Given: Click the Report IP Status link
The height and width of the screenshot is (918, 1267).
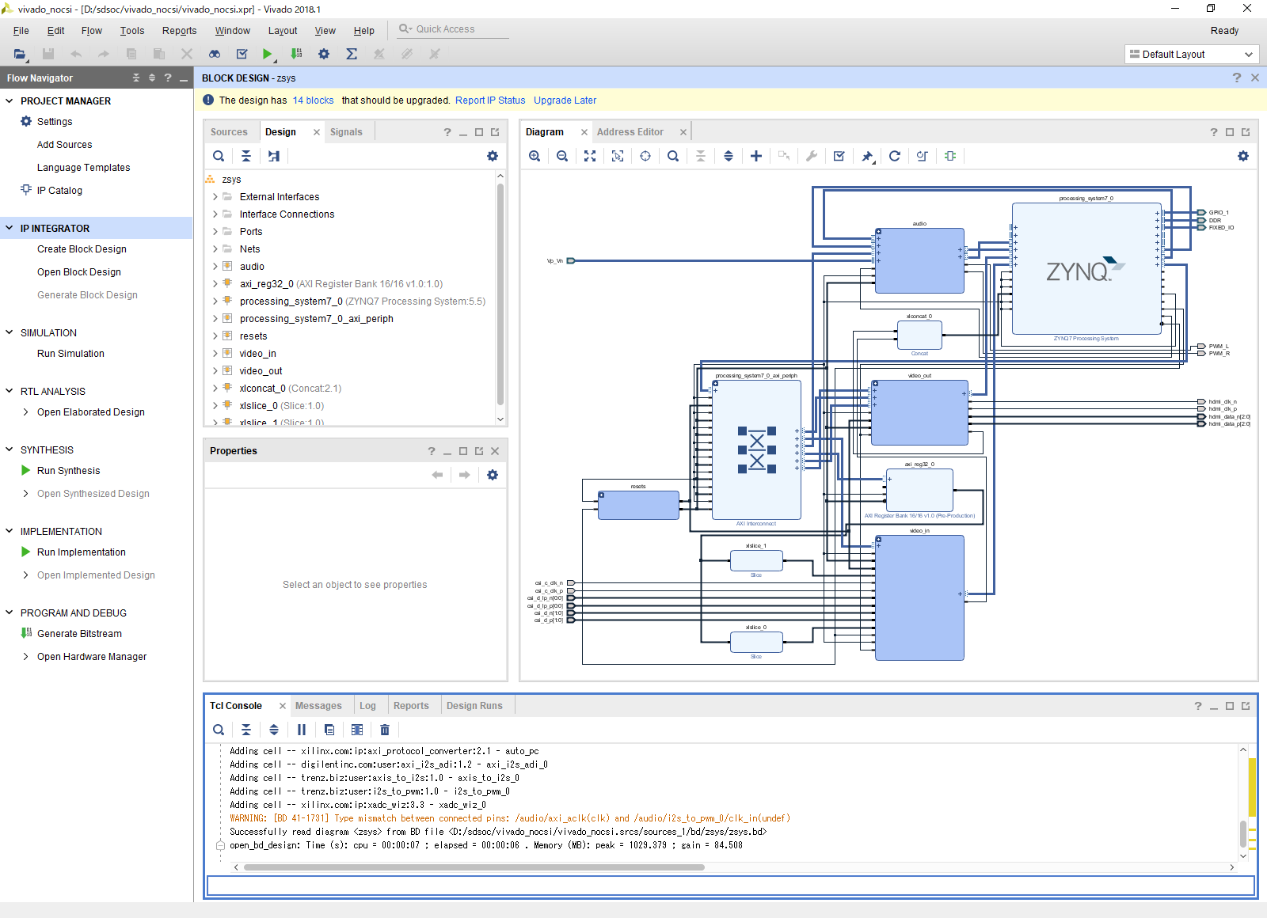Looking at the screenshot, I should [x=490, y=101].
